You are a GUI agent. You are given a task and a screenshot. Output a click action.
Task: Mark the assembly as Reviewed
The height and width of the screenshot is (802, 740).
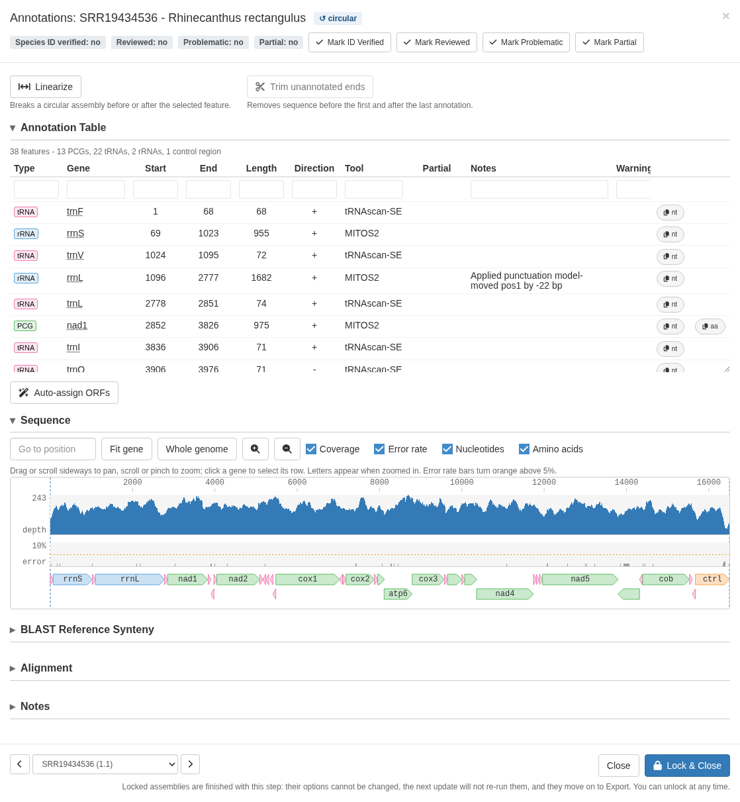pos(437,42)
